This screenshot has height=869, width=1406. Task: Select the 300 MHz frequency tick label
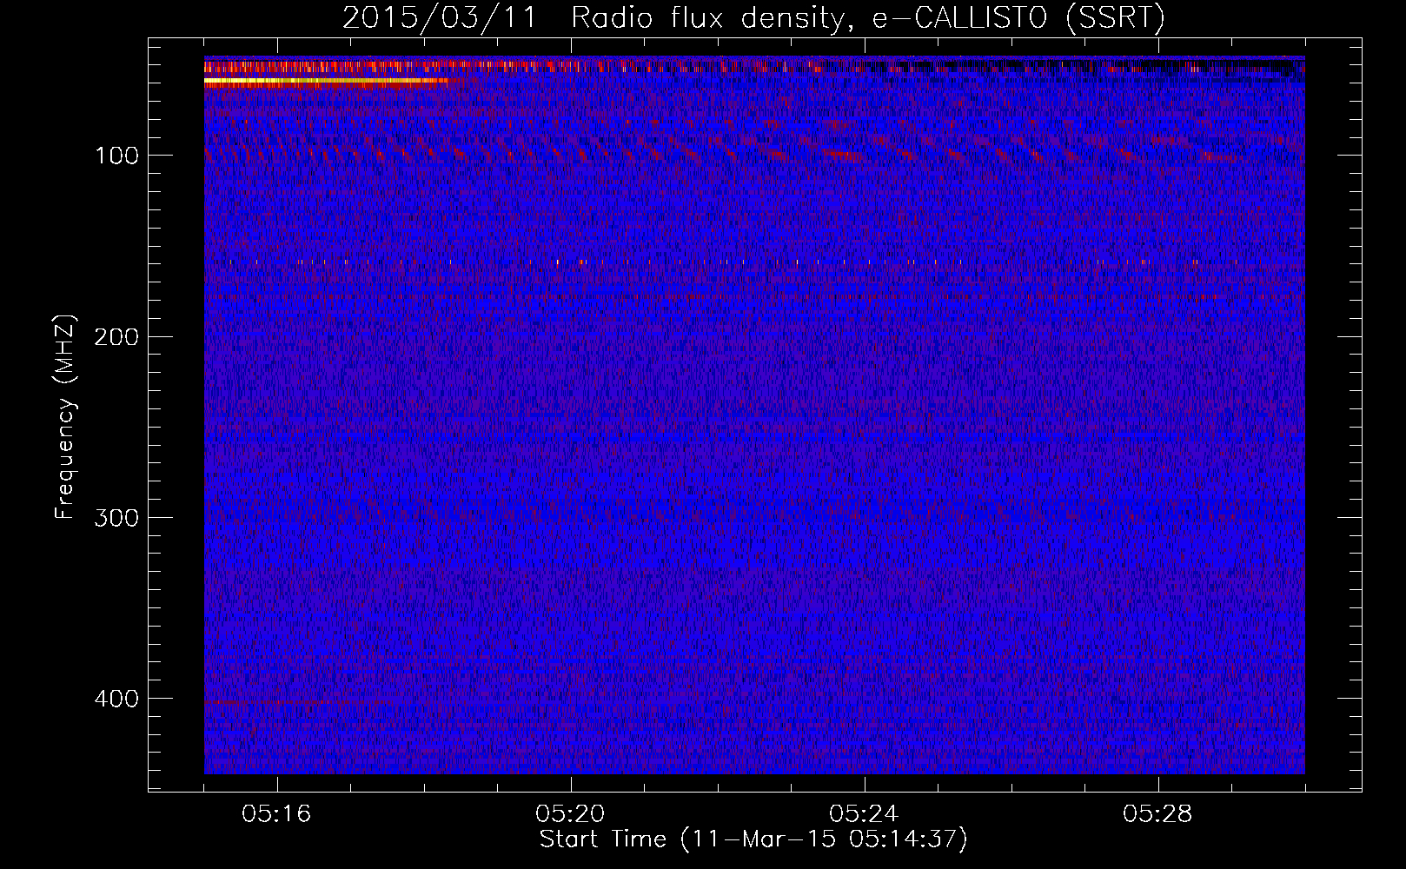(x=116, y=518)
